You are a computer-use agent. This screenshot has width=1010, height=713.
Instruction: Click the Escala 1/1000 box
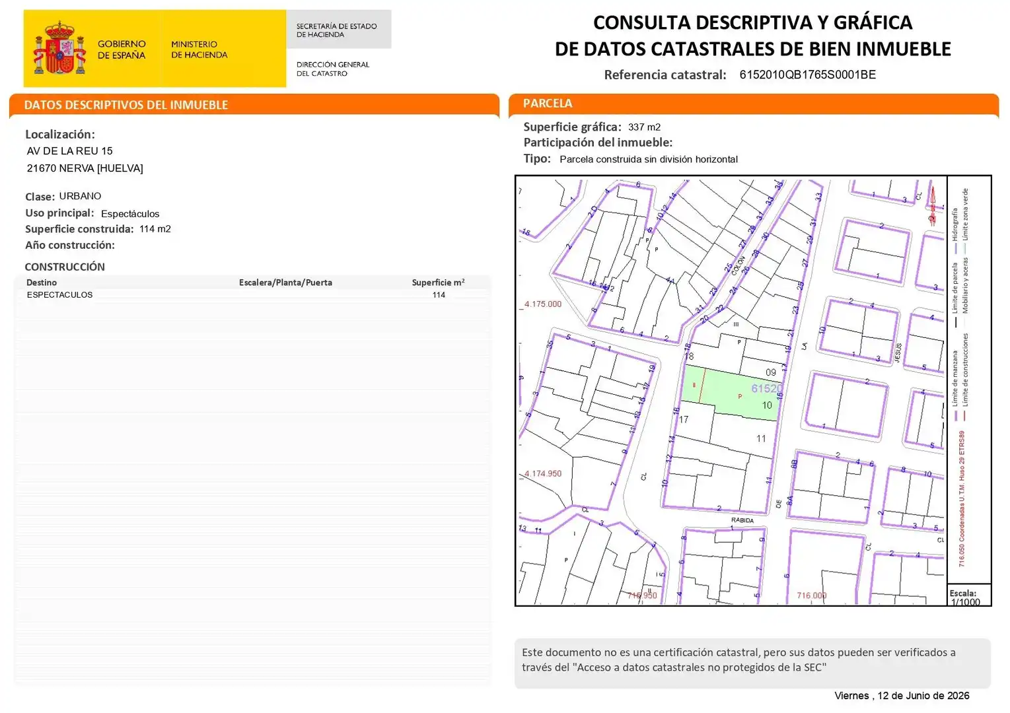point(969,595)
